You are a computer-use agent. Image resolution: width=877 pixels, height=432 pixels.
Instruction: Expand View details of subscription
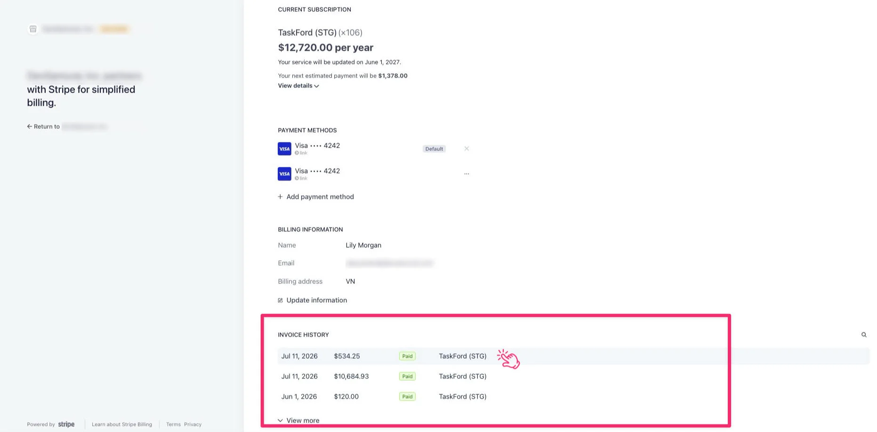pyautogui.click(x=298, y=86)
